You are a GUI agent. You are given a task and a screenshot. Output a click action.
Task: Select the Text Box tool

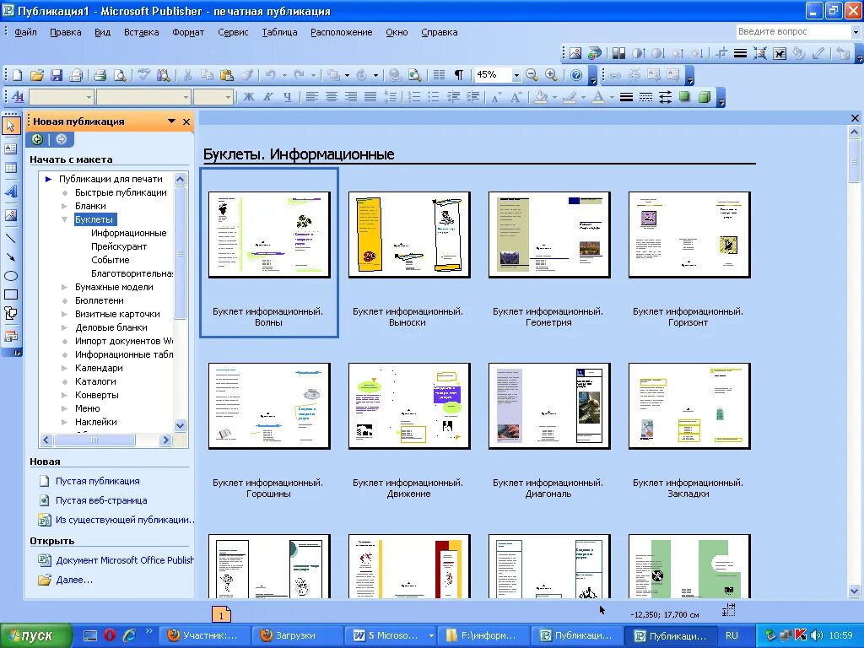(x=10, y=148)
